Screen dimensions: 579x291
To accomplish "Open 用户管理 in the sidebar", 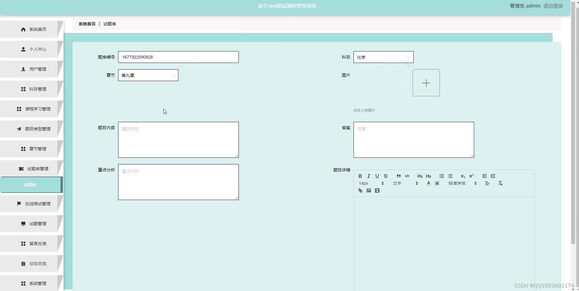I will point(31,69).
